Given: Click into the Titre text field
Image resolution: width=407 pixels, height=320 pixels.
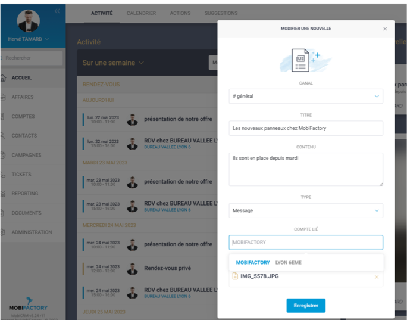Looking at the screenshot, I should (306, 128).
